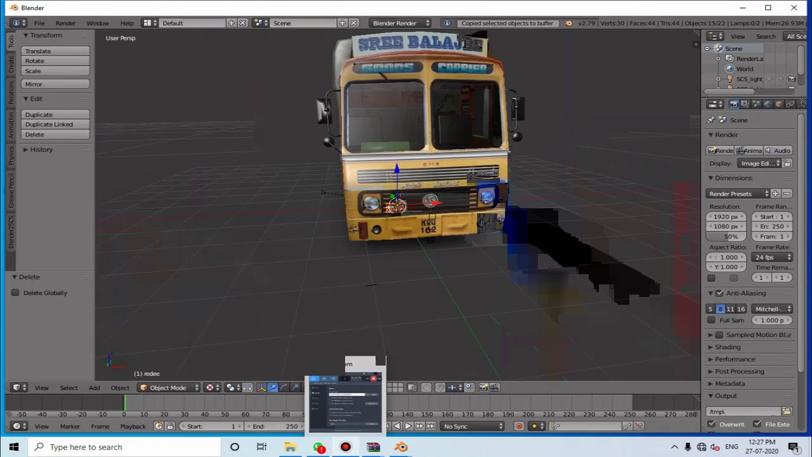Open the Render Layers properties tab icon

coord(745,104)
